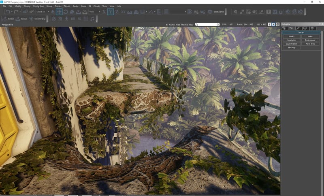The image size is (324, 196).
Task: Click the Perspective viewport label
Action: coord(7,25)
